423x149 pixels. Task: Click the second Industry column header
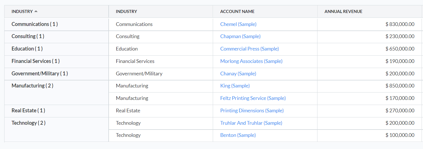(x=126, y=12)
